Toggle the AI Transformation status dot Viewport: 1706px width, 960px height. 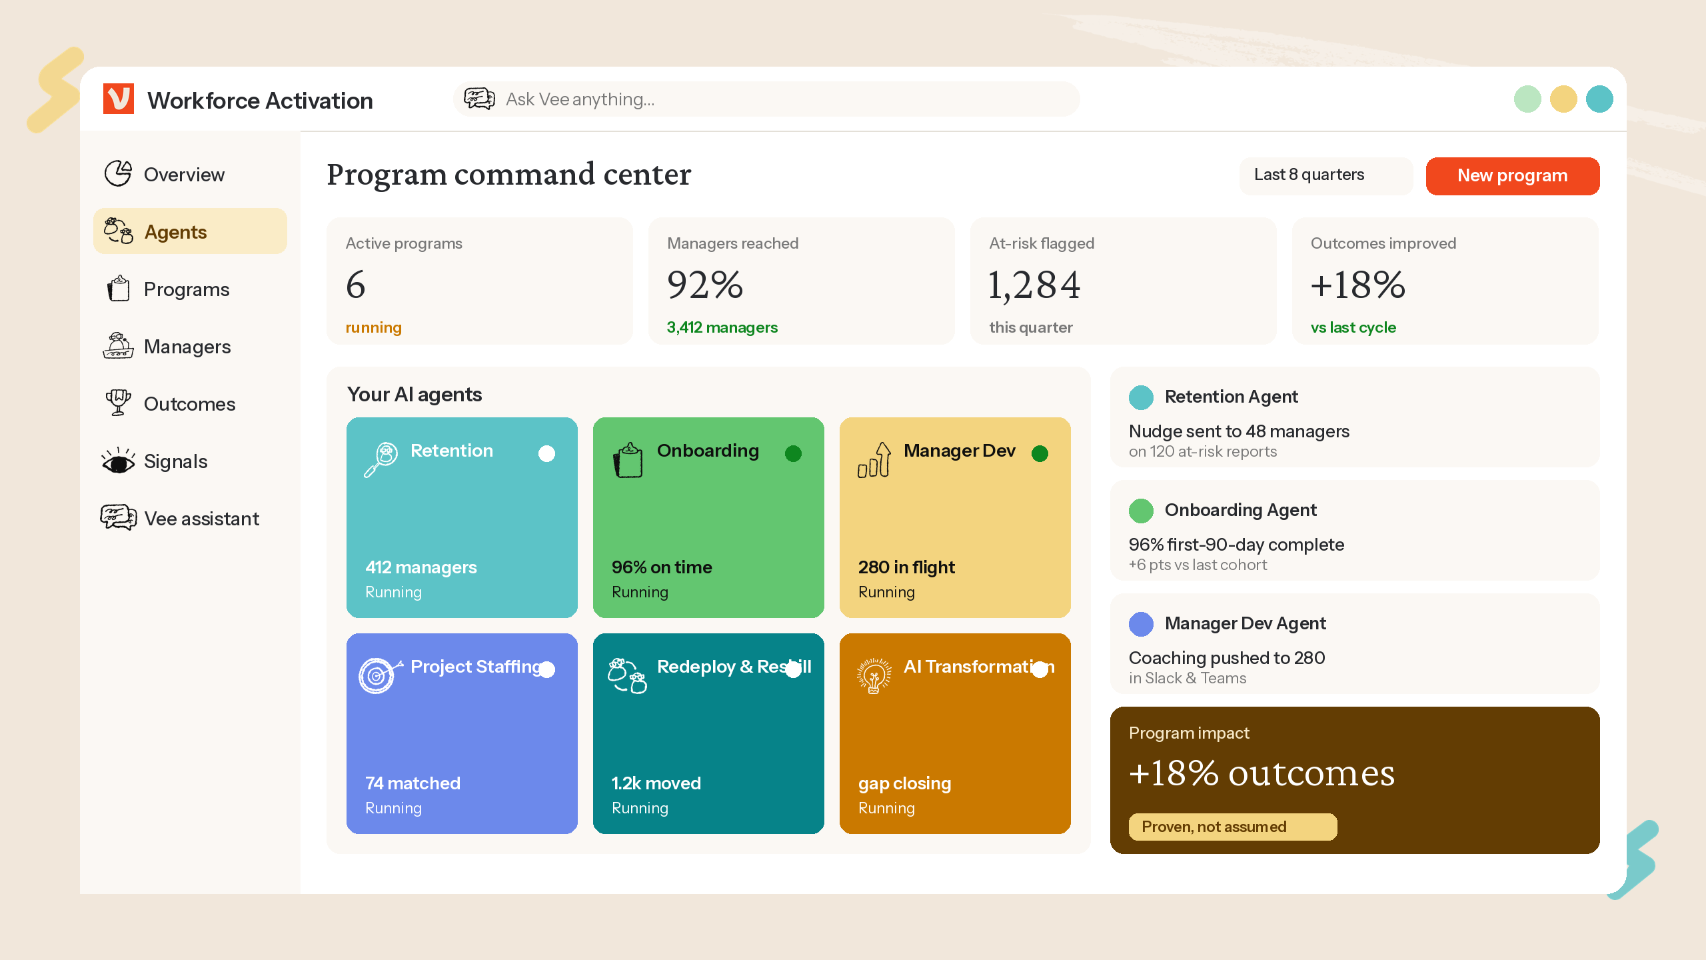(1040, 669)
